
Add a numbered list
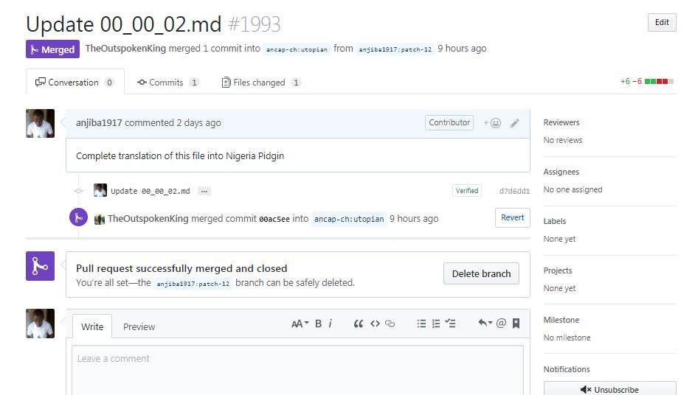pos(436,324)
